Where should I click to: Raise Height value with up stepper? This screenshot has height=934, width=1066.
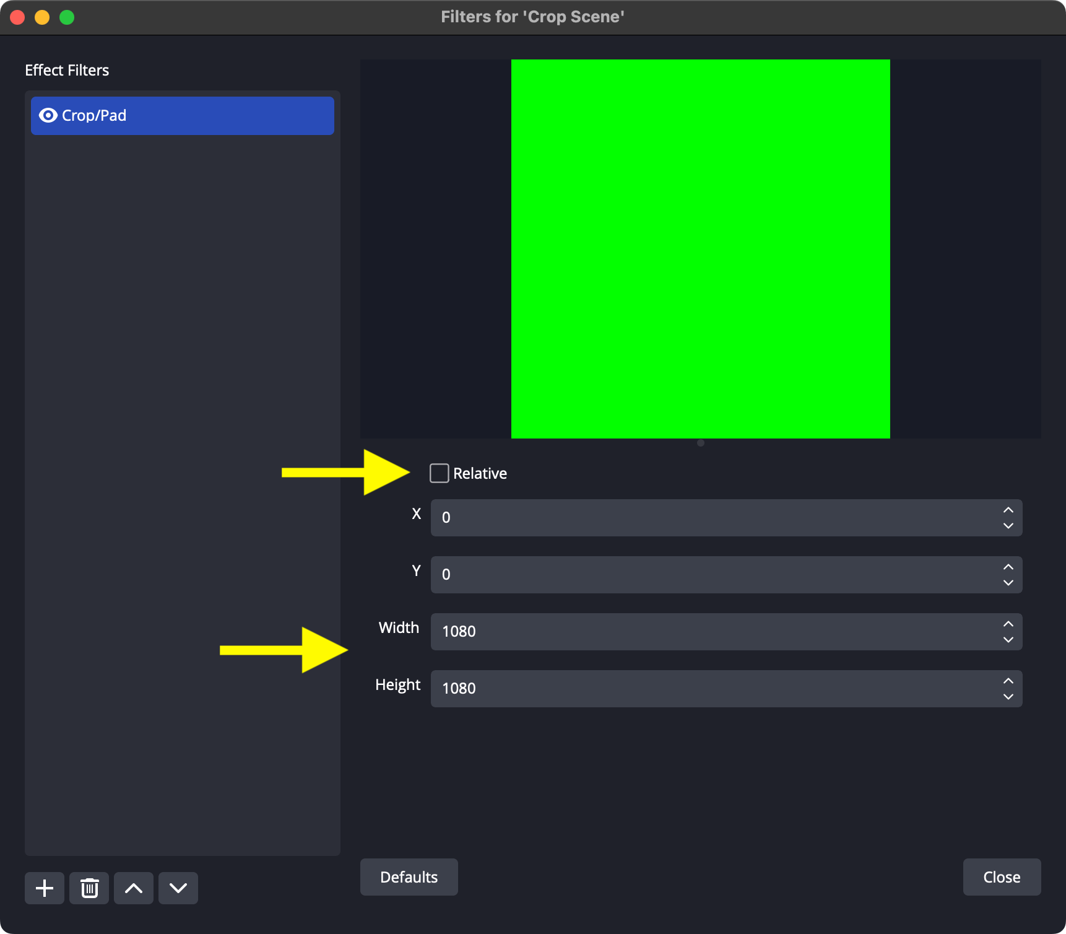tap(1008, 681)
